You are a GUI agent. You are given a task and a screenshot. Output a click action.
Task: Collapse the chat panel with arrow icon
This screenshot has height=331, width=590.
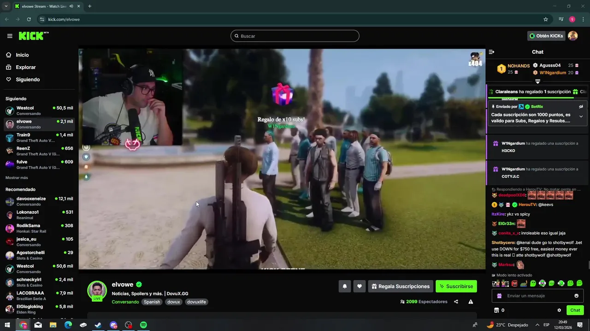click(x=491, y=52)
